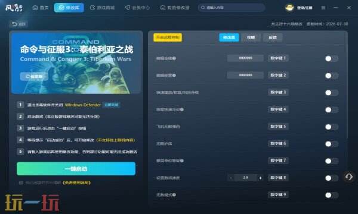
Task: Click the 一键启动 launch button
Action: coord(76,169)
